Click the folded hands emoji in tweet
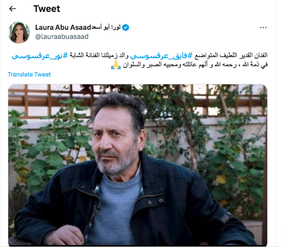 [116, 65]
